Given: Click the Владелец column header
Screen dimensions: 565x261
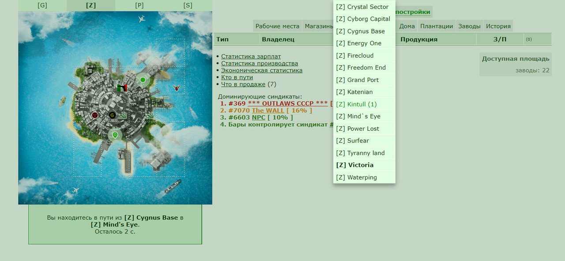Looking at the screenshot, I should pyautogui.click(x=278, y=39).
